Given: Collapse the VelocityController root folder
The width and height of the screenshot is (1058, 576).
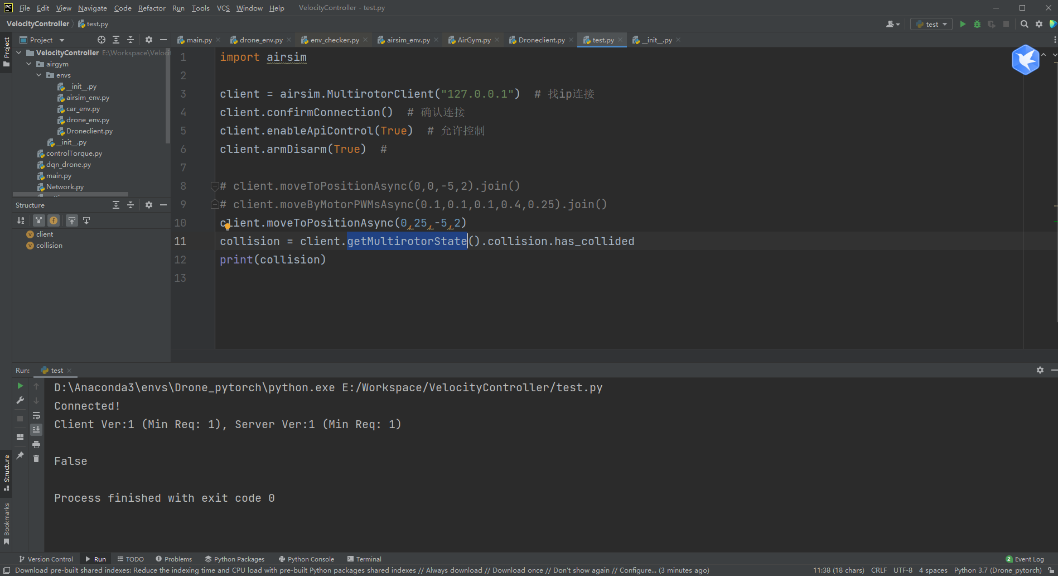Looking at the screenshot, I should [x=19, y=52].
